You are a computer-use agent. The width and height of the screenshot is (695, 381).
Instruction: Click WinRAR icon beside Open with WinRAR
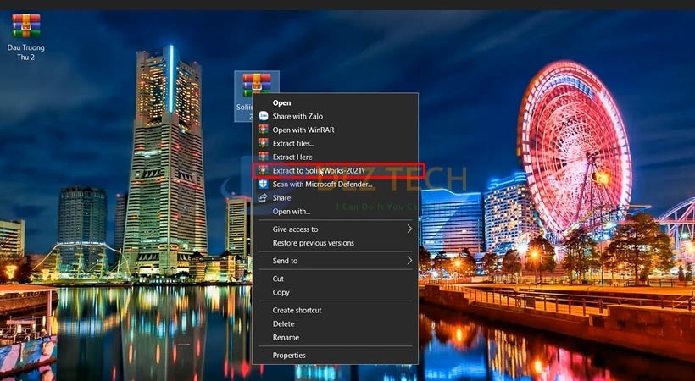click(x=264, y=130)
